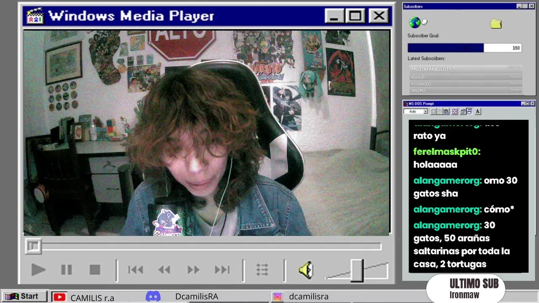Image resolution: width=539 pixels, height=303 pixels.
Task: Click the 'rato ya' chat message
Action: tap(430, 136)
